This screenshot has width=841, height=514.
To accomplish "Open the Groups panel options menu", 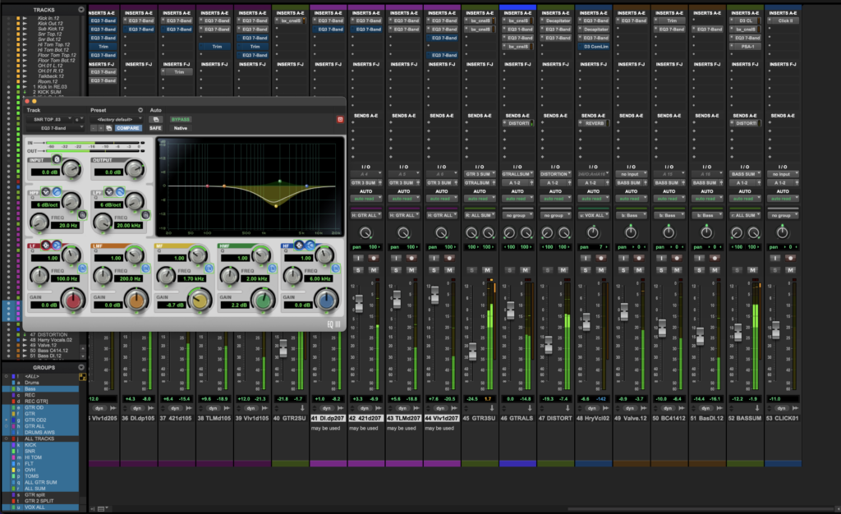I will (x=81, y=367).
